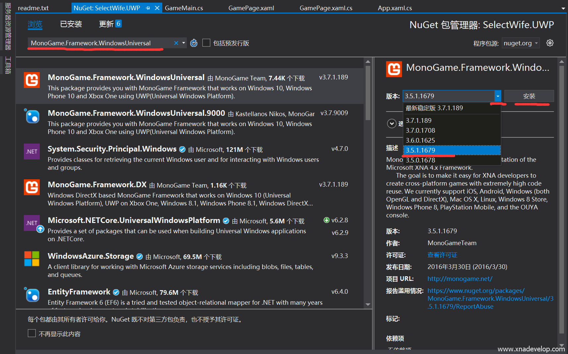Click the MonoGame.Framework.DX package icon
This screenshot has width=568, height=354.
coord(32,187)
